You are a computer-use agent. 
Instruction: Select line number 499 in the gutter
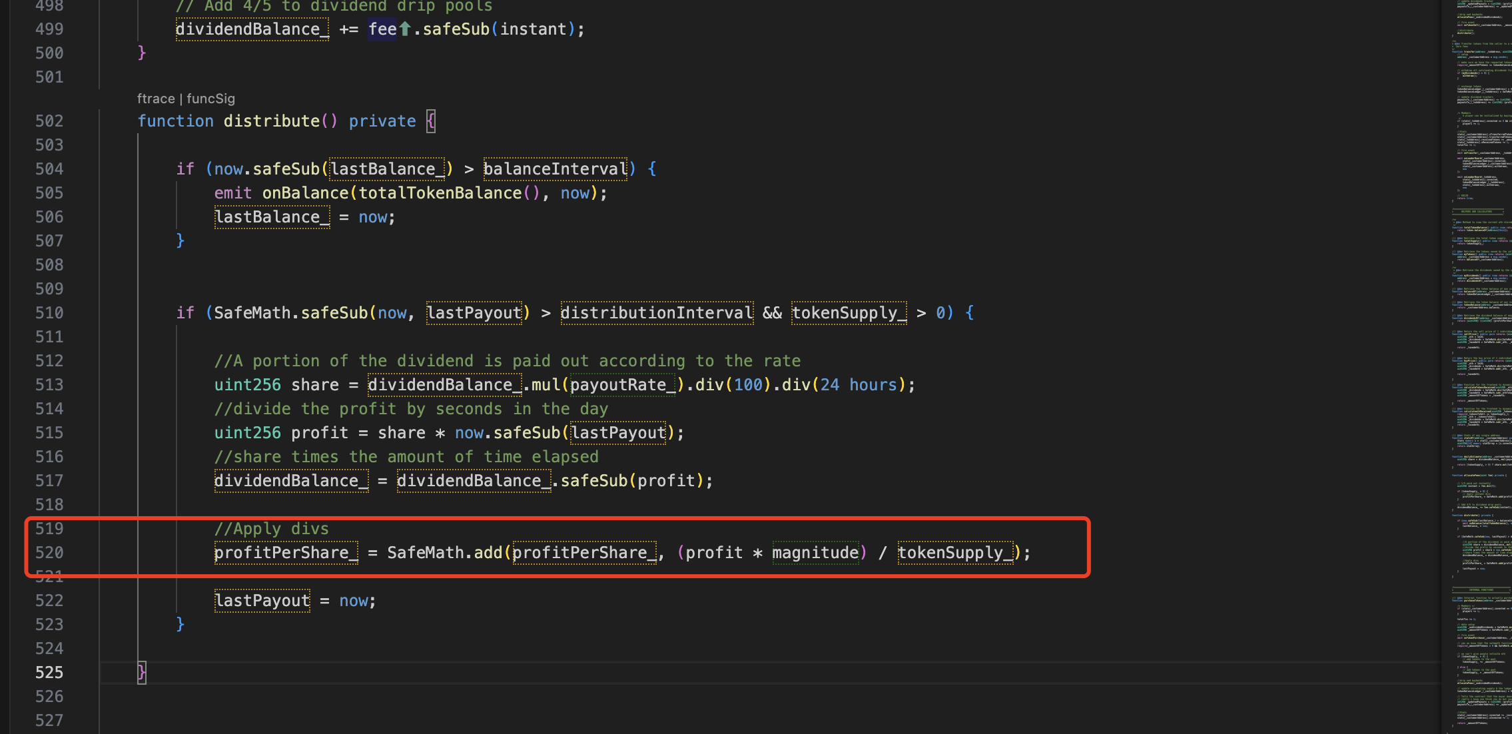[x=49, y=29]
